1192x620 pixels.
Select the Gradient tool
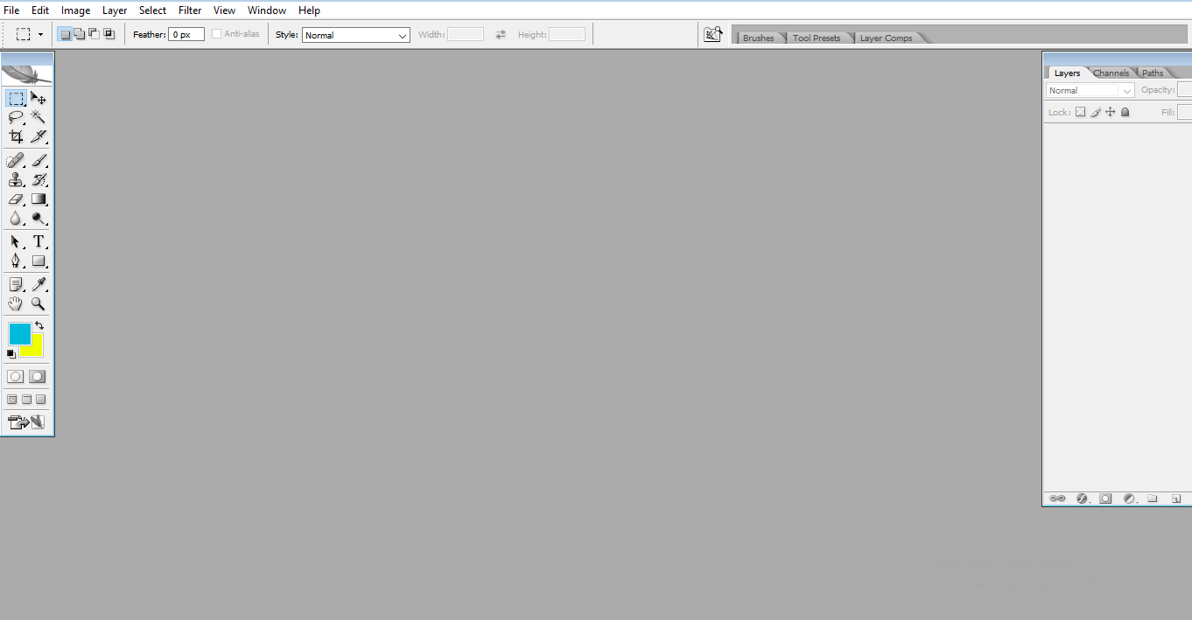[39, 199]
